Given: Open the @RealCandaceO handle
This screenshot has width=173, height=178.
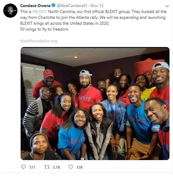Looking at the screenshot, I should (x=72, y=6).
